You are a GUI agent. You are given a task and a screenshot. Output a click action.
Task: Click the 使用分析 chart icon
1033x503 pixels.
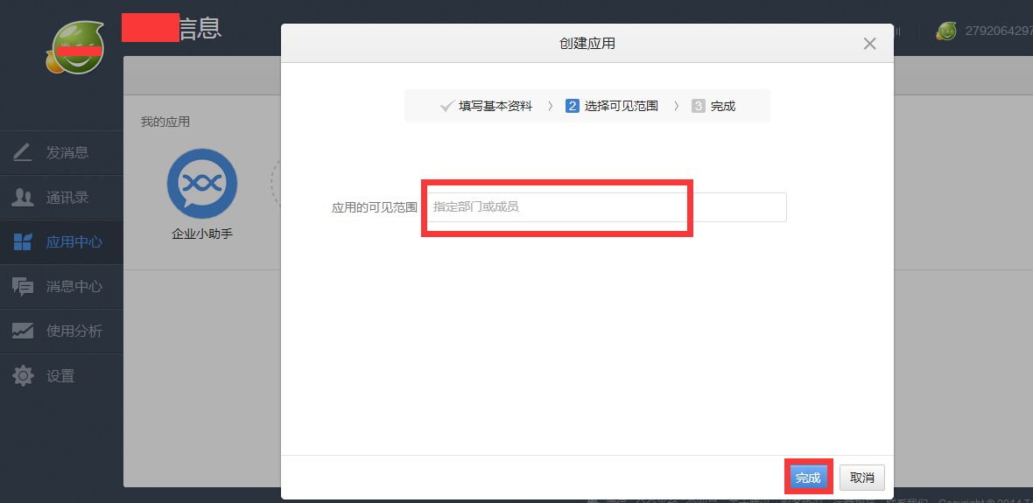[x=23, y=332]
